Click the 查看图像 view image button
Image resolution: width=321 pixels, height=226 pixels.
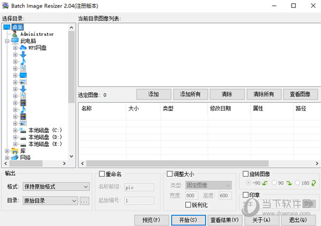pyautogui.click(x=300, y=94)
